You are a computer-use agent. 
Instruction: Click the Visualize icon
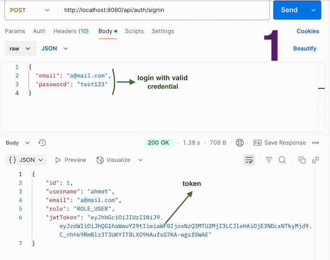100,160
